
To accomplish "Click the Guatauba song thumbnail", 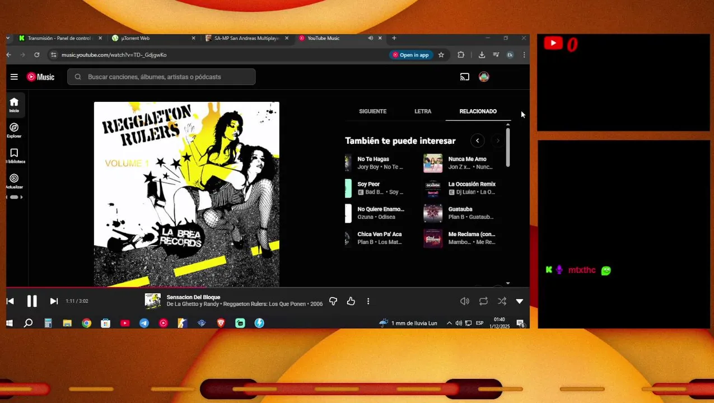I will (x=433, y=213).
